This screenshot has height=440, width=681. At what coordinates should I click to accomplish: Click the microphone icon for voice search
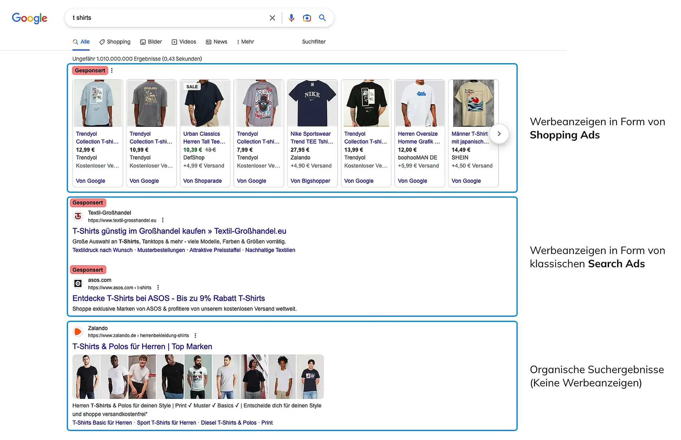292,18
